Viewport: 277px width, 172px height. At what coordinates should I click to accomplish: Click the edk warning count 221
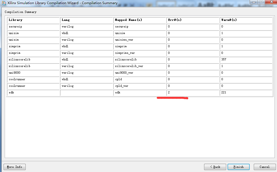(246, 93)
